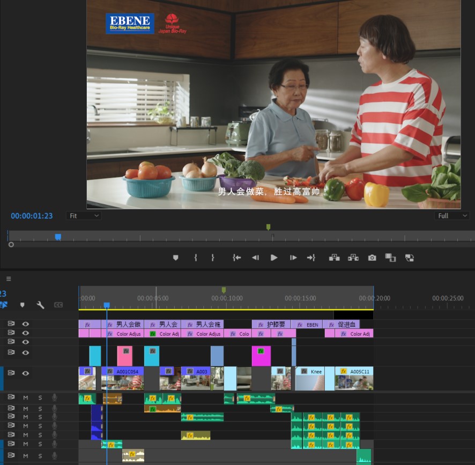The width and height of the screenshot is (475, 465).
Task: Open timeline display settings wrench
Action: coord(40,305)
